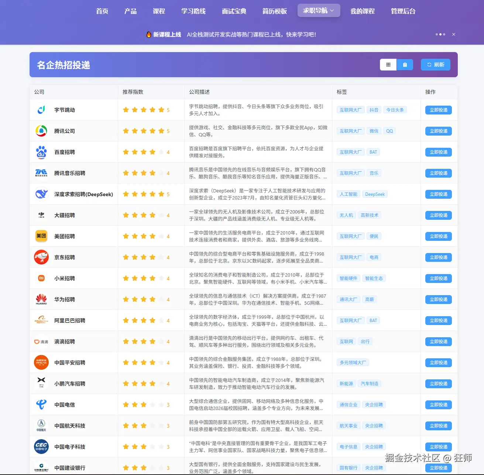This screenshot has width=484, height=475.
Task: Open the 求职导航 dropdown menu
Action: [x=319, y=11]
